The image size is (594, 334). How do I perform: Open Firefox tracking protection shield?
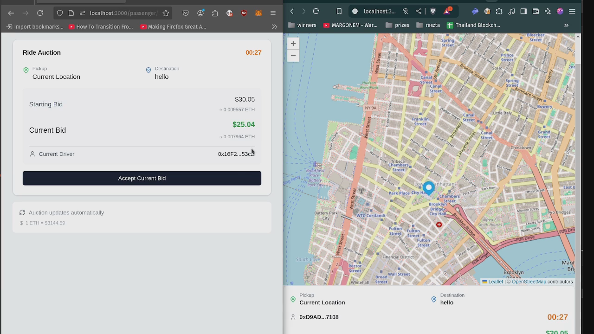click(x=60, y=13)
